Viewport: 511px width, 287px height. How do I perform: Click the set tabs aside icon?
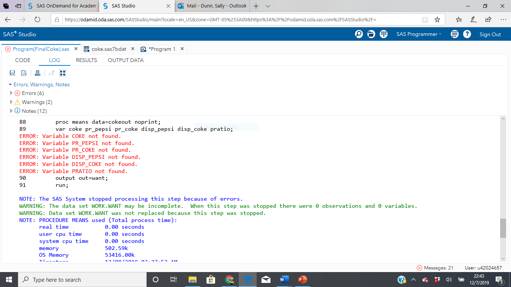pos(18,6)
